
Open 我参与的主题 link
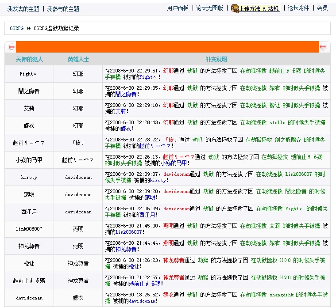point(63,9)
